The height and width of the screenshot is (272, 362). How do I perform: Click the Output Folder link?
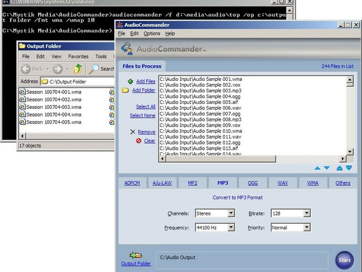coord(136,264)
